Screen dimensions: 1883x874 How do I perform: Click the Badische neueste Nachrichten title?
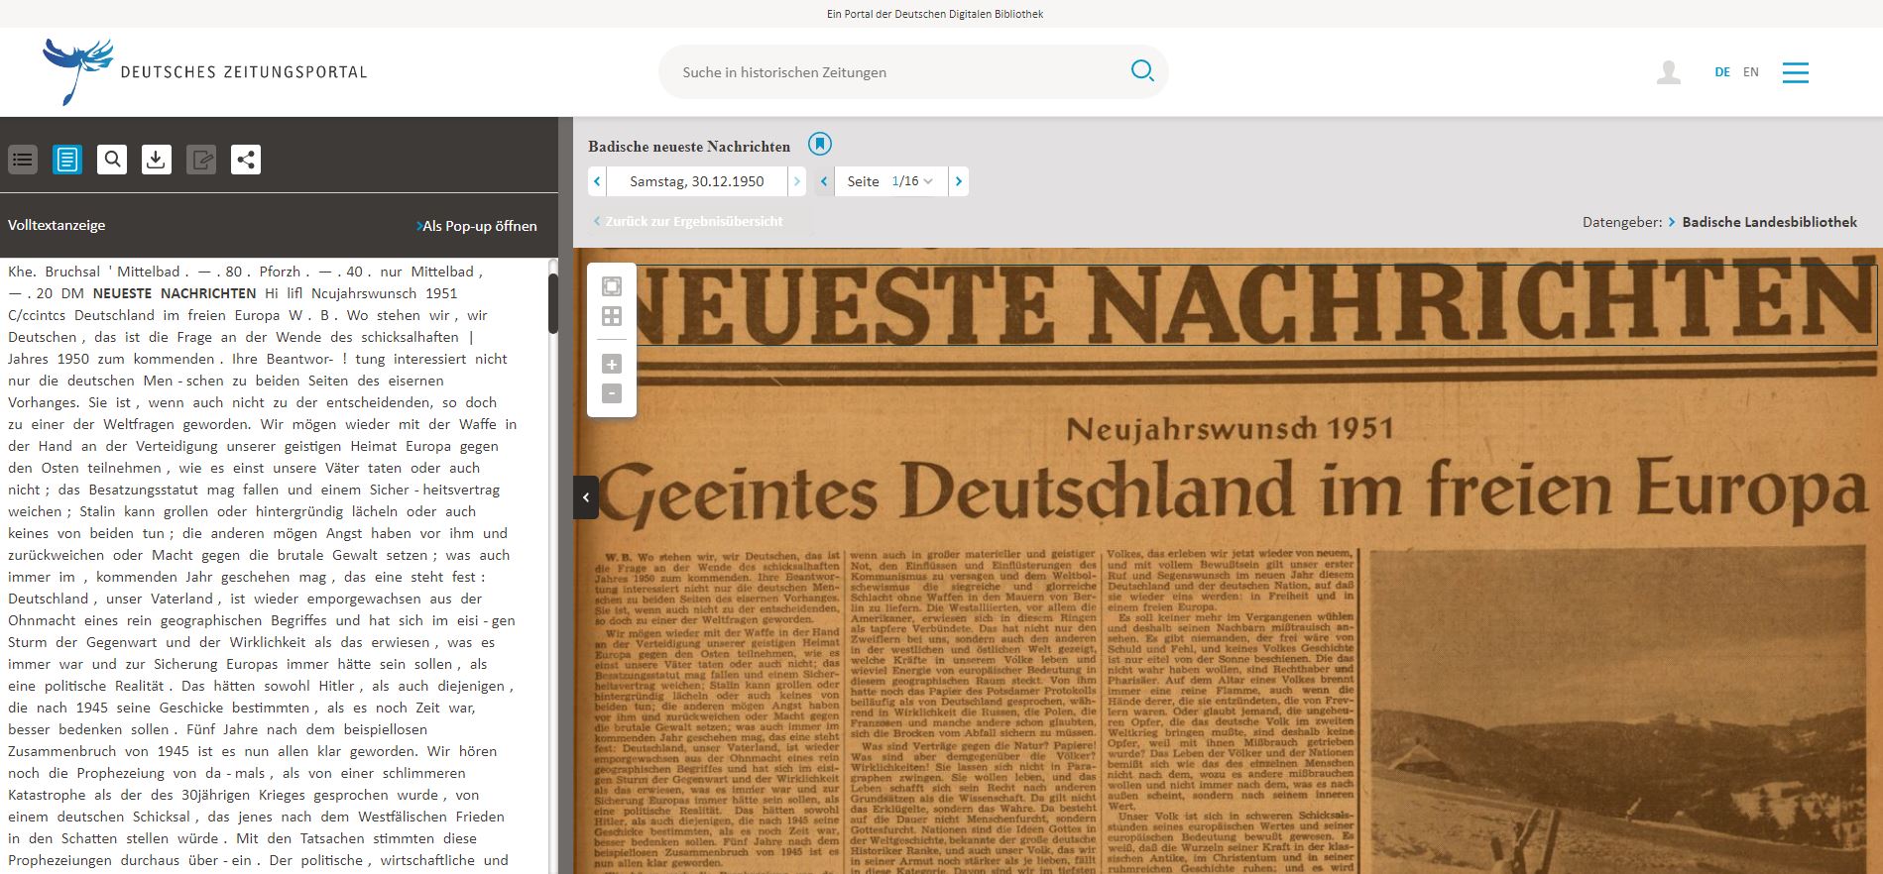(x=689, y=146)
